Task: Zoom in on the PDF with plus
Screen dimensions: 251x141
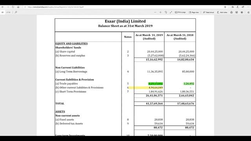Action: (x=160, y=12)
